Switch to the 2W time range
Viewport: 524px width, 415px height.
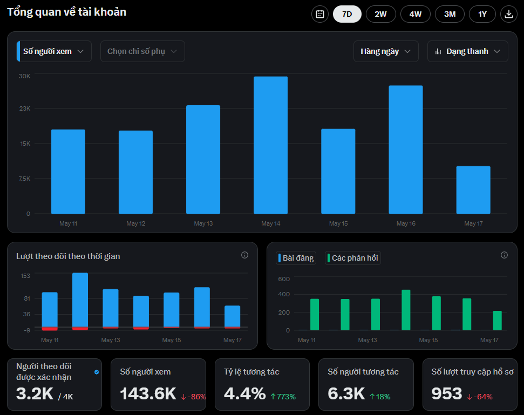[380, 14]
